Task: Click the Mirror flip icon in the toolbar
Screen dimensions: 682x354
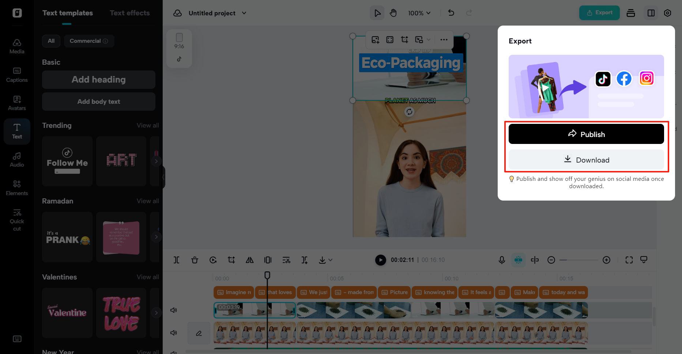Action: click(x=250, y=260)
